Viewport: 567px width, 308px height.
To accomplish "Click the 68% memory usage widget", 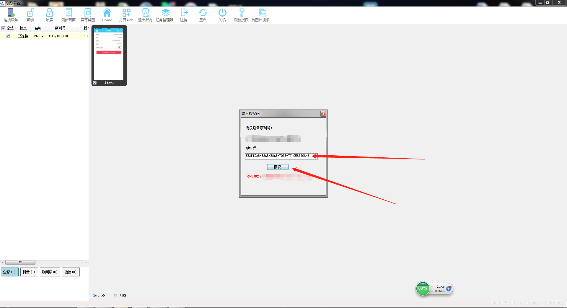I will [423, 289].
